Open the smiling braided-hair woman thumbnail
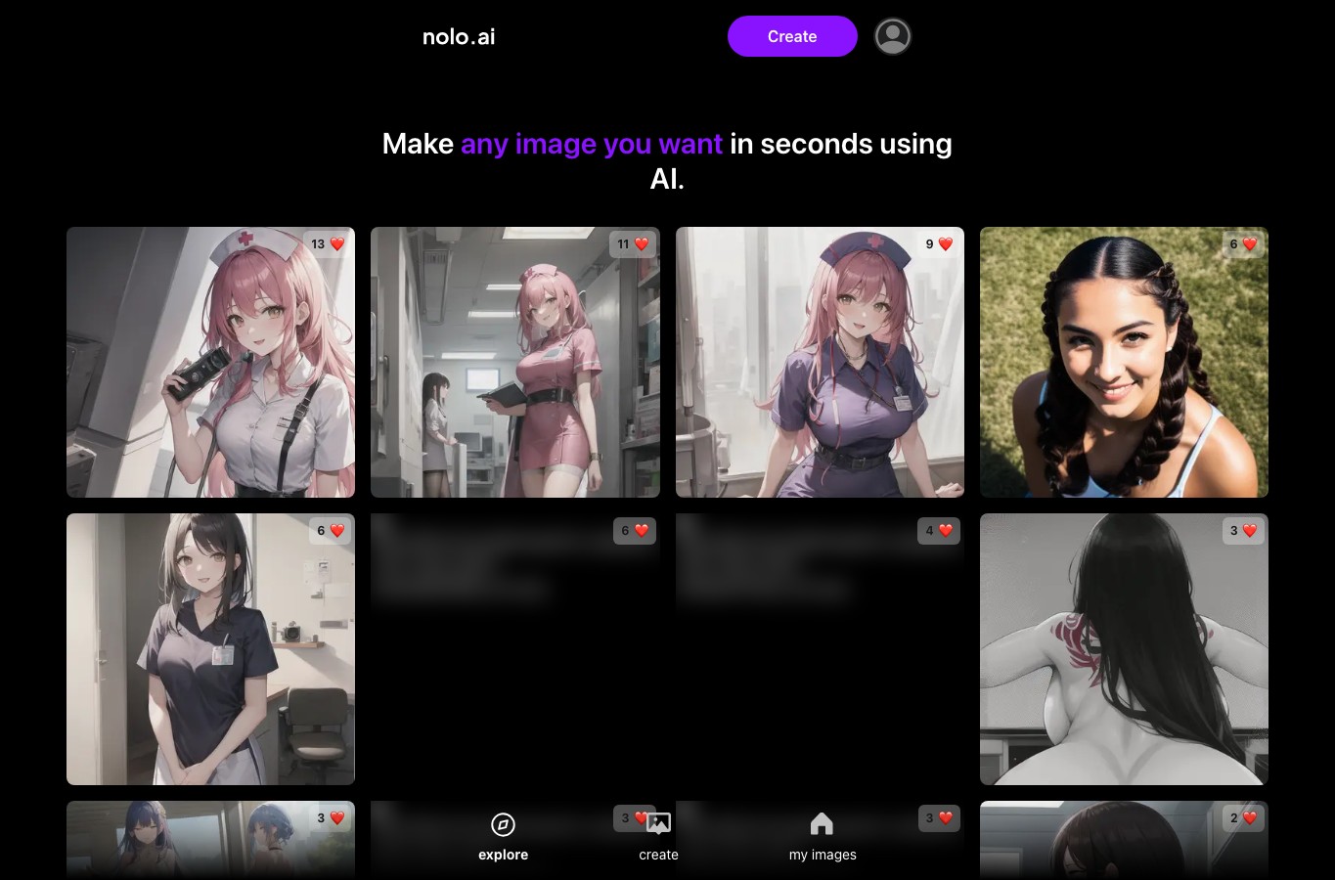The image size is (1335, 880). click(x=1124, y=362)
